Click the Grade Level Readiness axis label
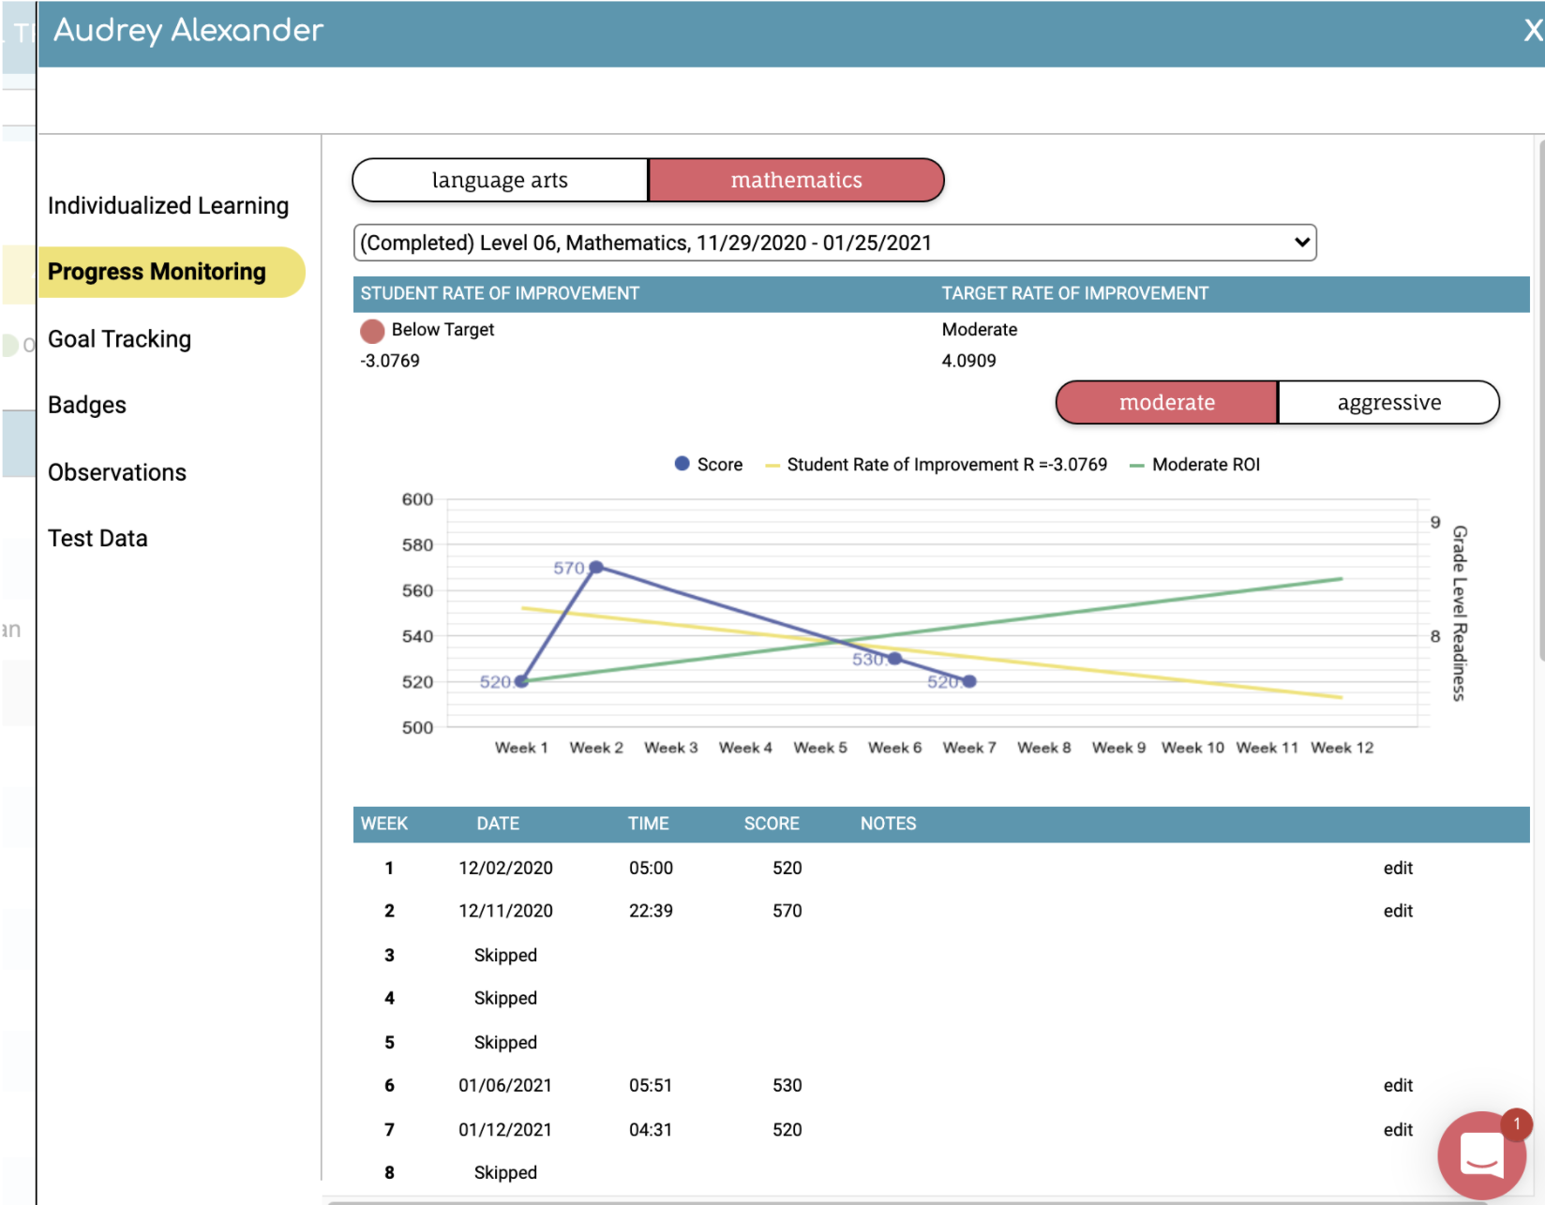The width and height of the screenshot is (1545, 1205). click(1460, 613)
